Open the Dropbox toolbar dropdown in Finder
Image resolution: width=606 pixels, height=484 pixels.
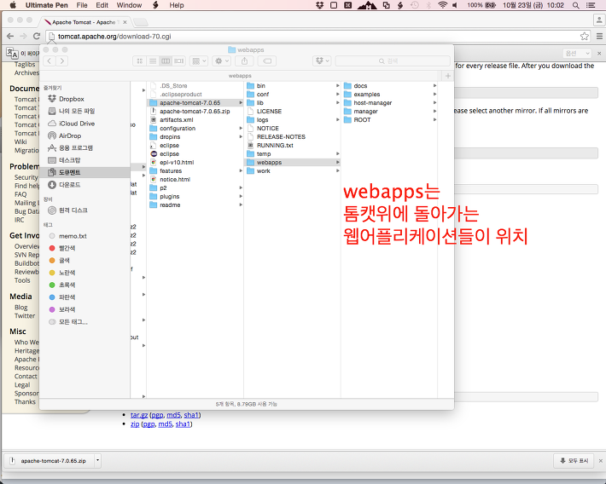(322, 61)
